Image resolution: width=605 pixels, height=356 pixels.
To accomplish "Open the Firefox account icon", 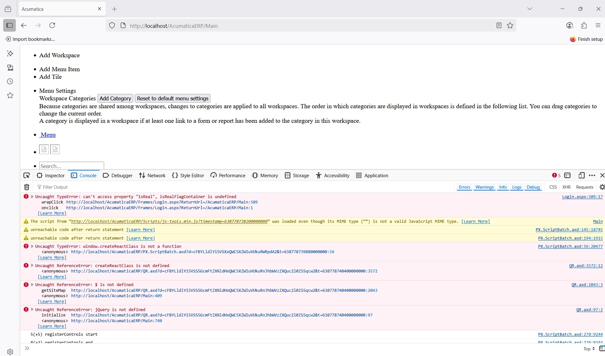I will 570,25.
